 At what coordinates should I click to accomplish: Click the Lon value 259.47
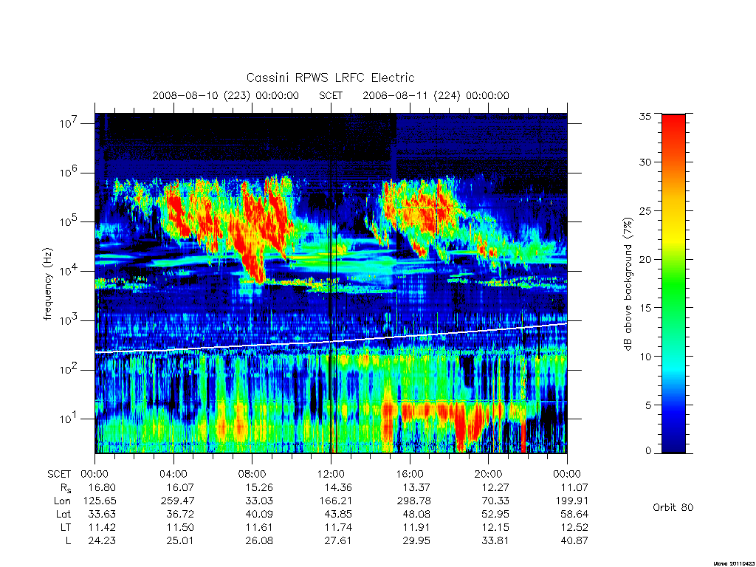point(178,501)
